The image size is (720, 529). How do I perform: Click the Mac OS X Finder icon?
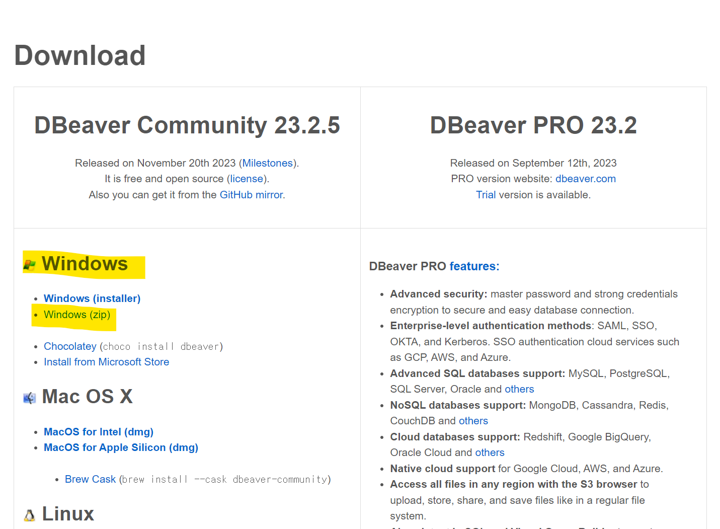(x=30, y=398)
